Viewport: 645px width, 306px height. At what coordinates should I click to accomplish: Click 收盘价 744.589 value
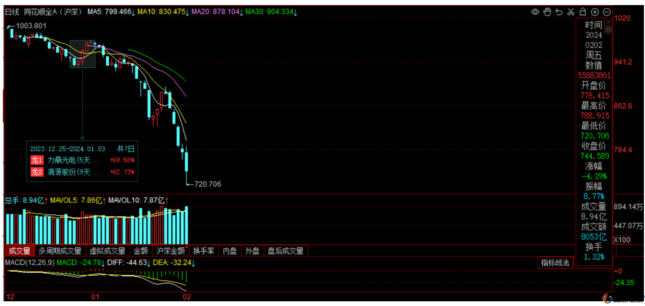[595, 156]
